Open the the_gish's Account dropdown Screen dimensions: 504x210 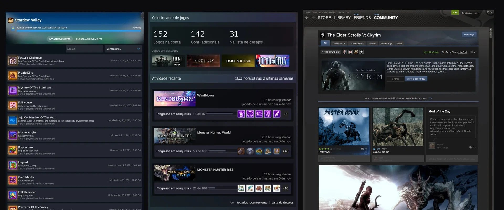[471, 13]
